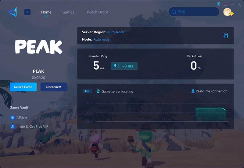Click the blue update notification icon
The image size is (244, 168).
pos(218,4)
